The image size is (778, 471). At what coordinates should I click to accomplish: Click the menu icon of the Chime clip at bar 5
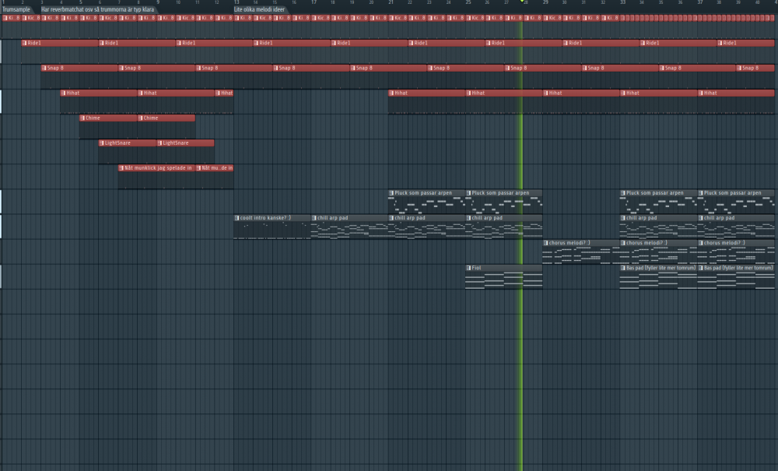tap(82, 118)
